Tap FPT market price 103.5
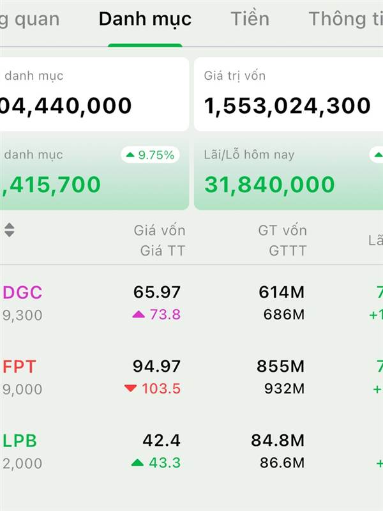The height and width of the screenshot is (511, 383). [161, 388]
